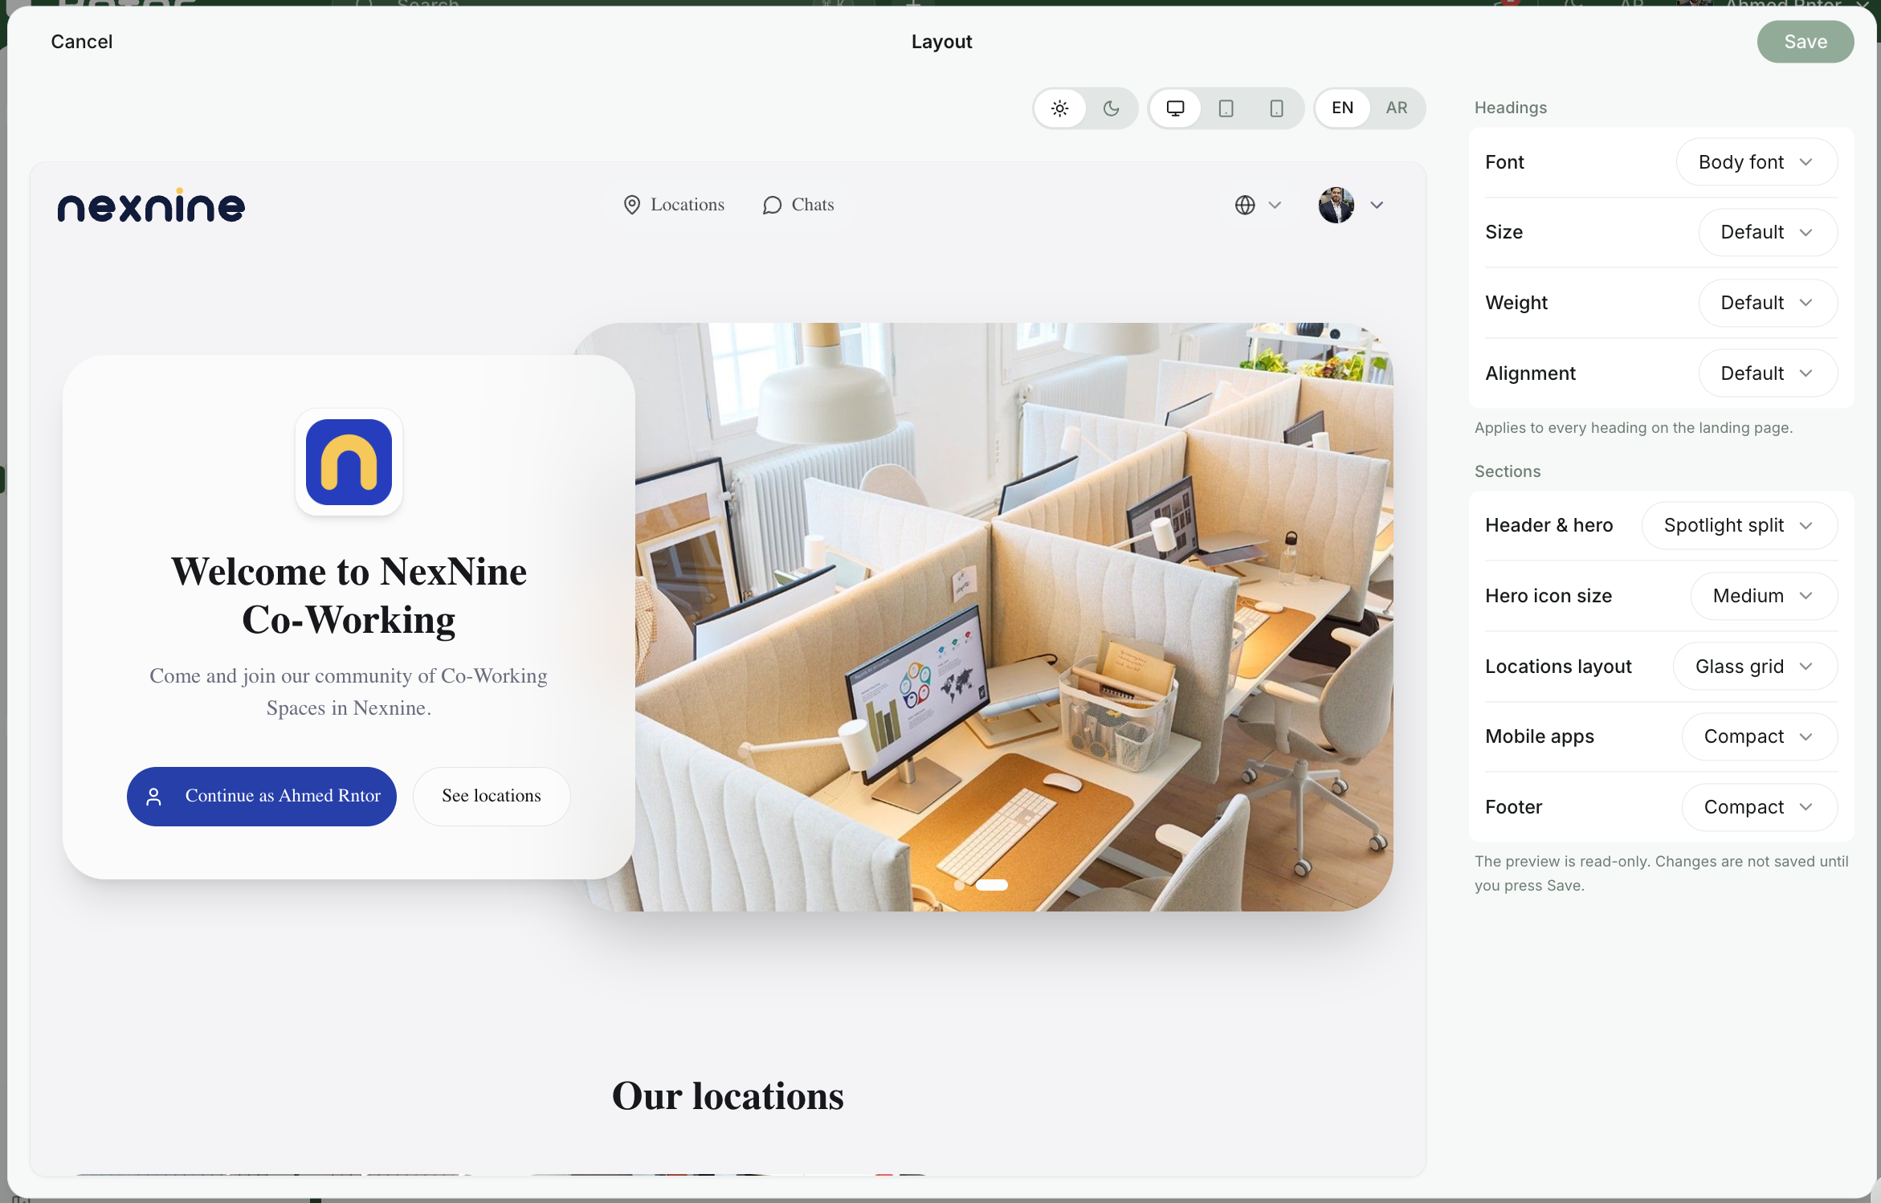Click the Our locations heading

coord(728,1096)
